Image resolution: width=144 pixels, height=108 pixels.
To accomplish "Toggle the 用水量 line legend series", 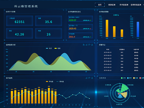I will (x=60, y=81).
